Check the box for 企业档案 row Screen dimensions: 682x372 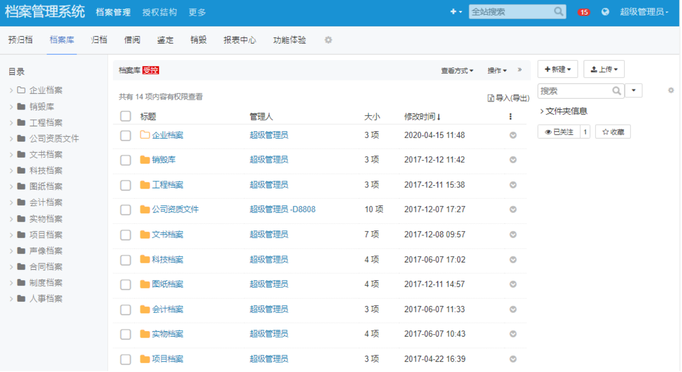(126, 135)
